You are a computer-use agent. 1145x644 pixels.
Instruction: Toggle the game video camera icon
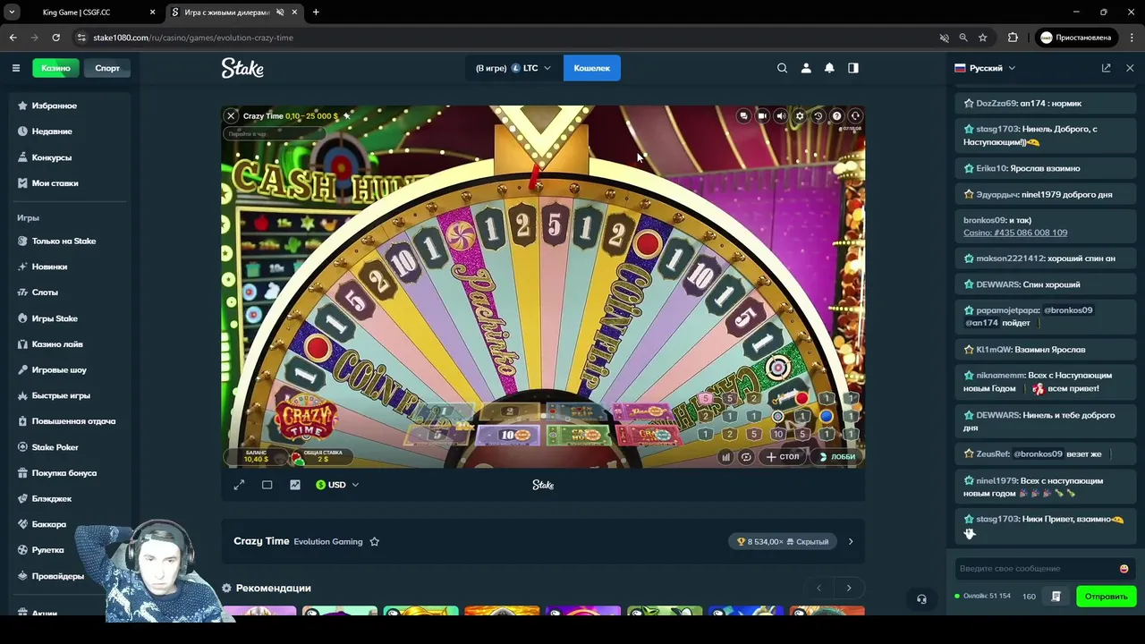tap(762, 115)
